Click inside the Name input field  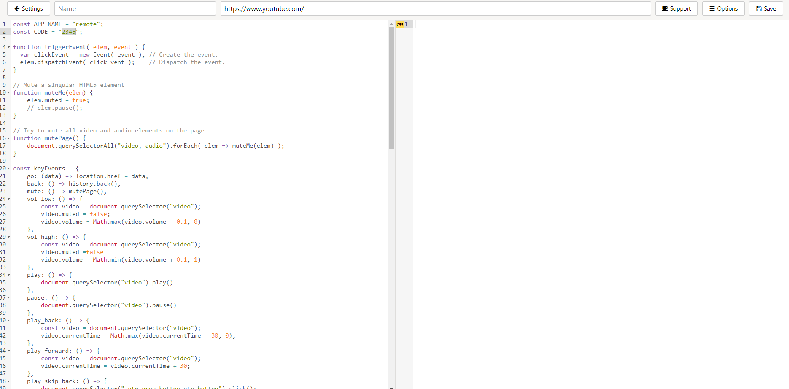135,8
